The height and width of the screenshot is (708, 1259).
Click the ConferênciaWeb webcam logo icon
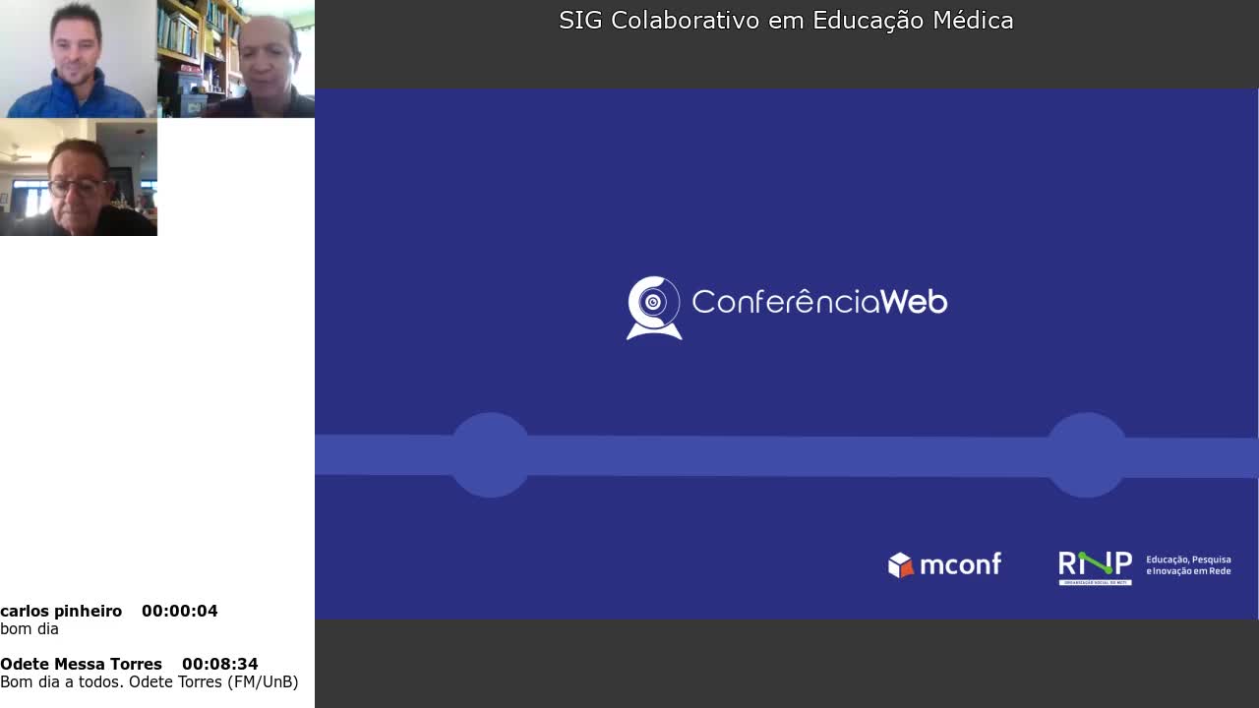point(654,308)
